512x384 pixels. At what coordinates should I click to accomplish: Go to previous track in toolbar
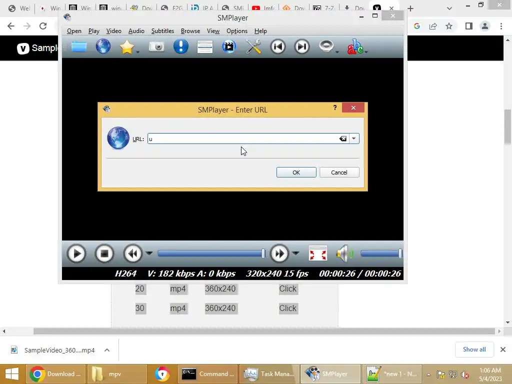pyautogui.click(x=278, y=46)
